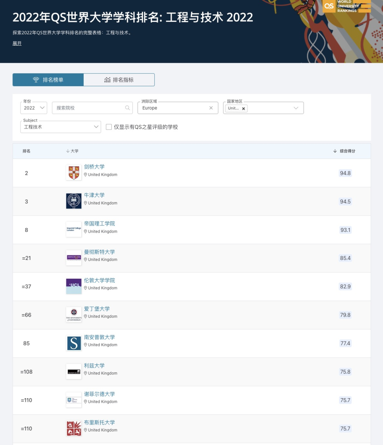
Task: Open 牛津大学 university link
Action: click(94, 195)
